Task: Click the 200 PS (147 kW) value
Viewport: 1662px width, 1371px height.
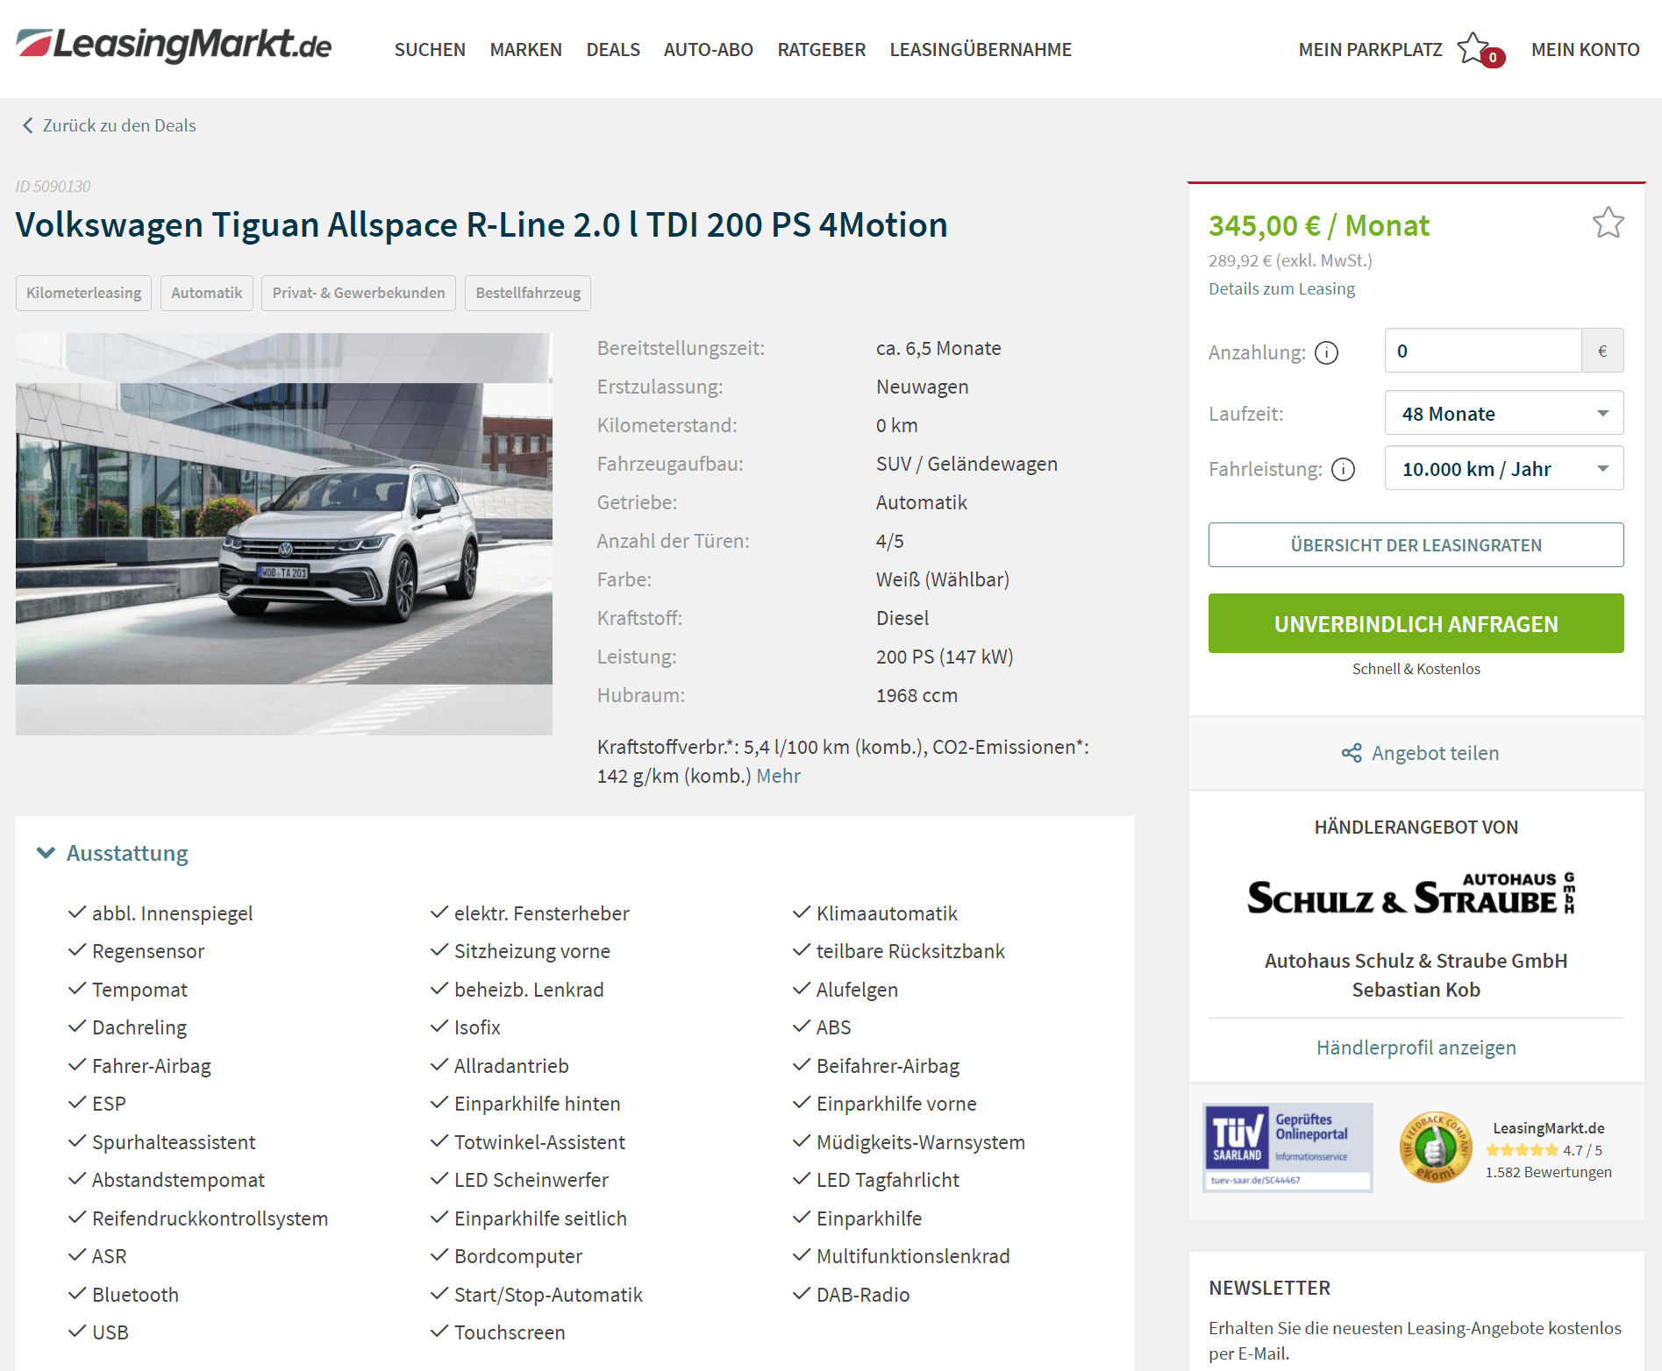Action: pos(944,657)
